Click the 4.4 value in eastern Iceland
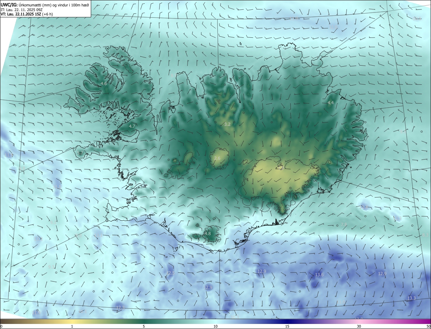The image size is (431, 329). coord(331,103)
